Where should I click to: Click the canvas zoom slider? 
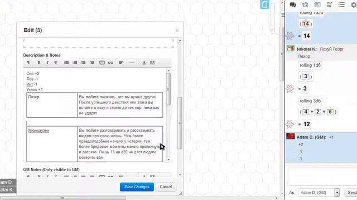point(272,18)
